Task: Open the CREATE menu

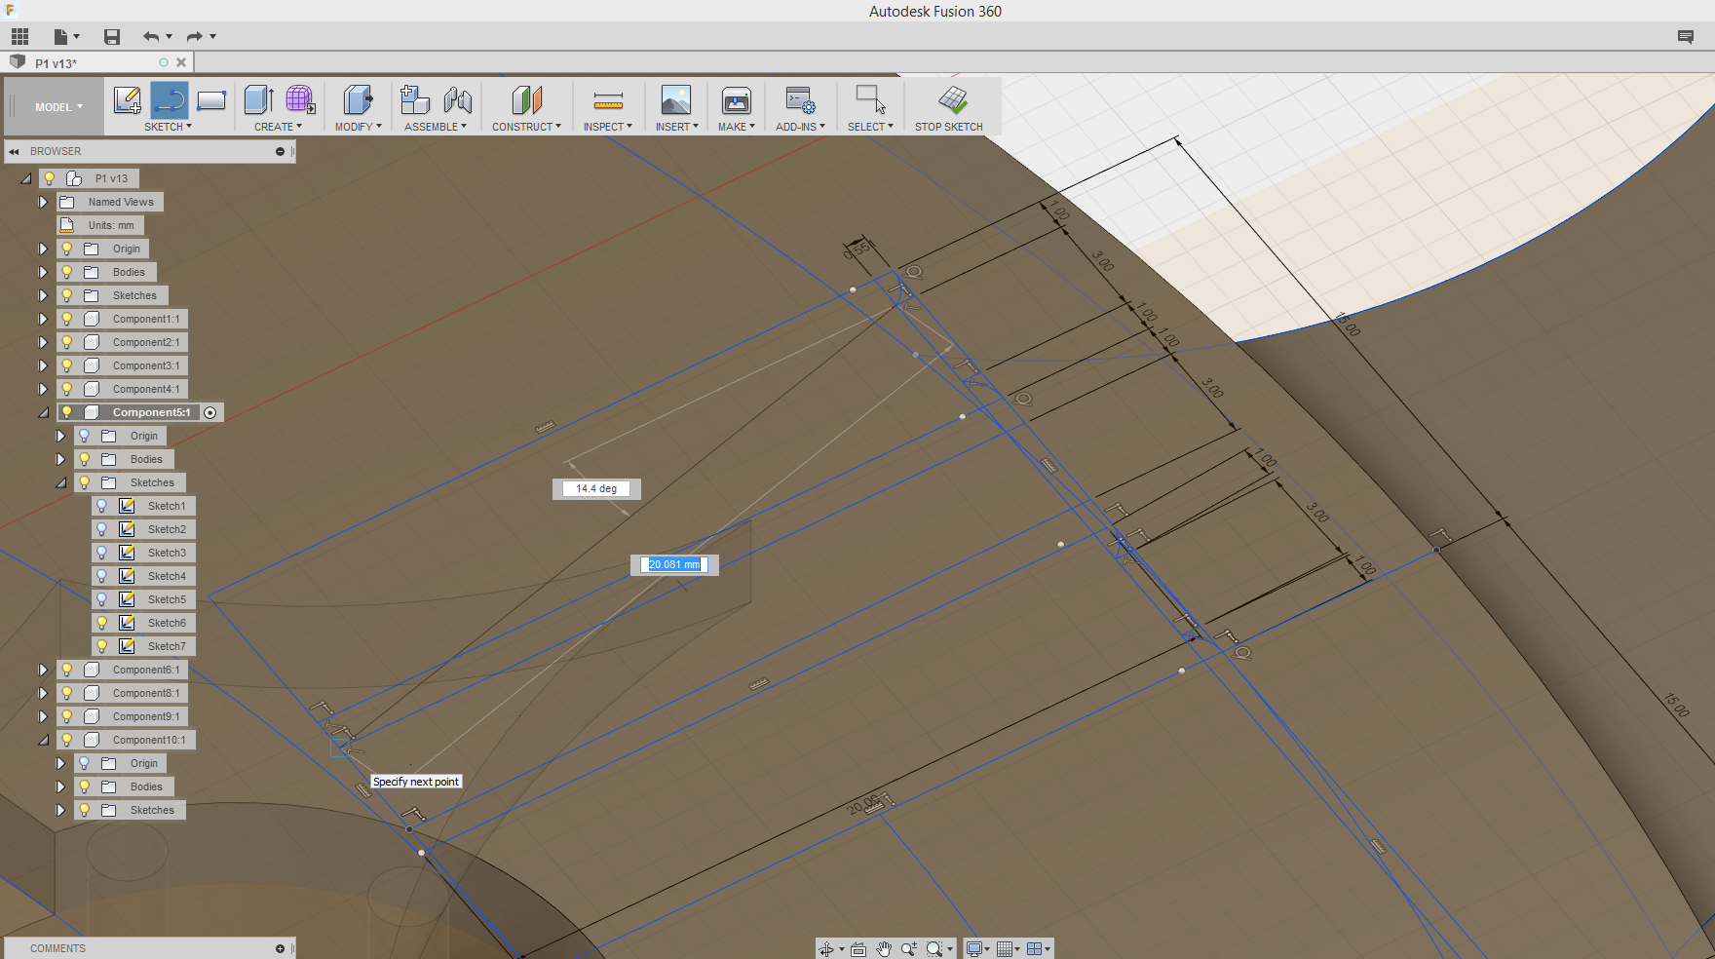Action: (x=278, y=127)
